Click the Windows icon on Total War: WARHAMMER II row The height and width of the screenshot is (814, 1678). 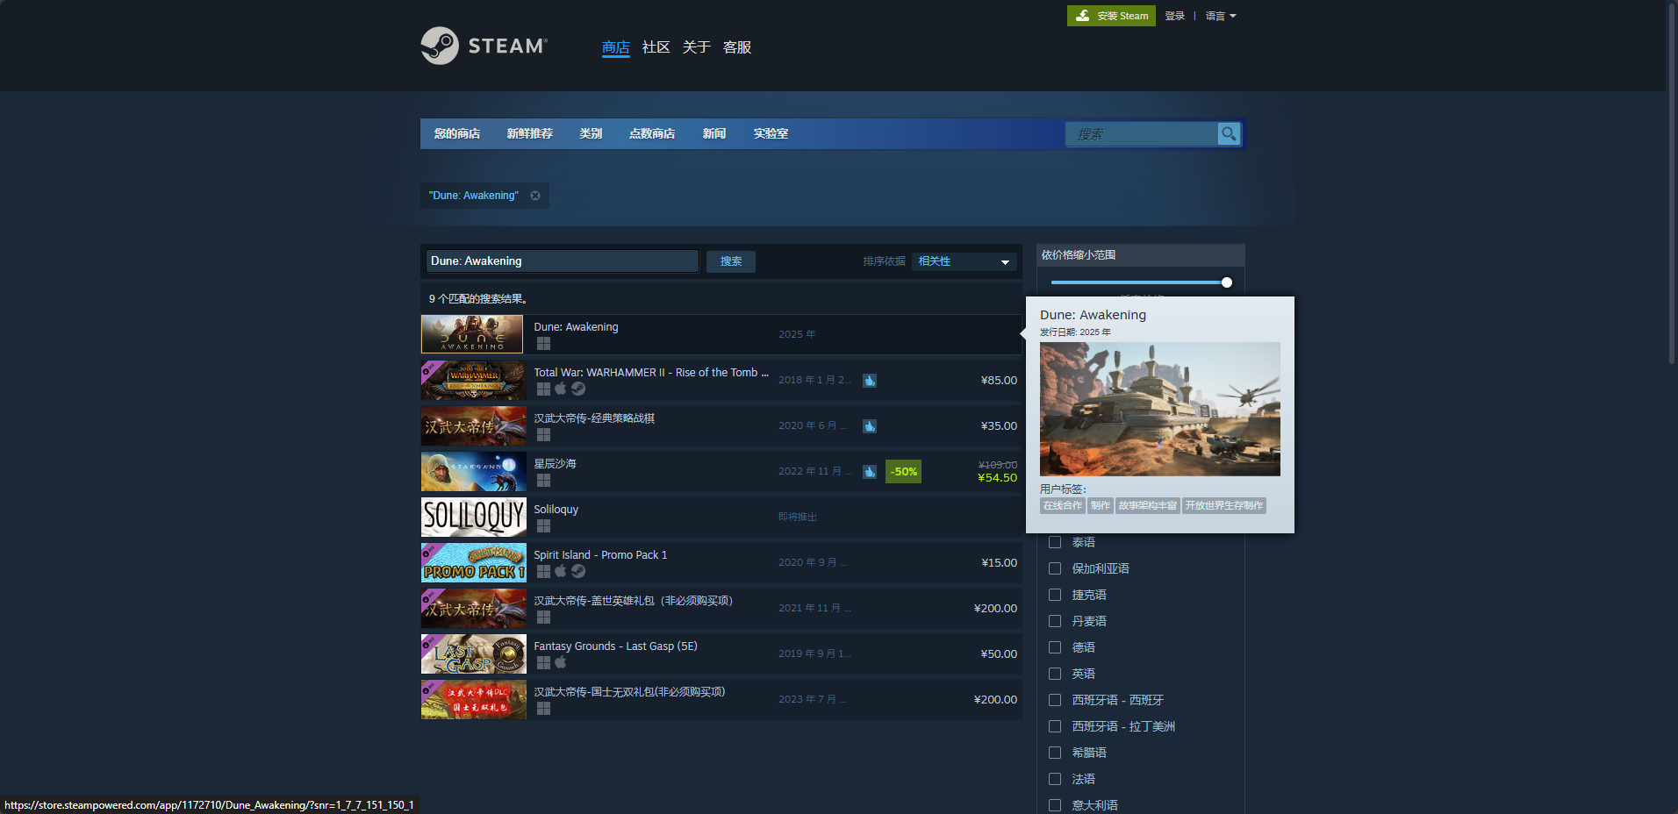tap(543, 389)
